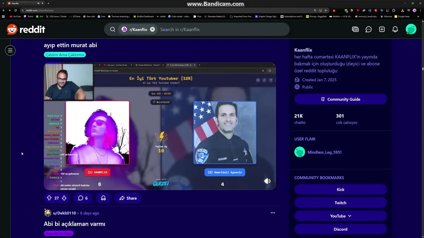This screenshot has width=424, height=238.
Task: Open the browser extensions puzzle icon
Action: click(393, 10)
